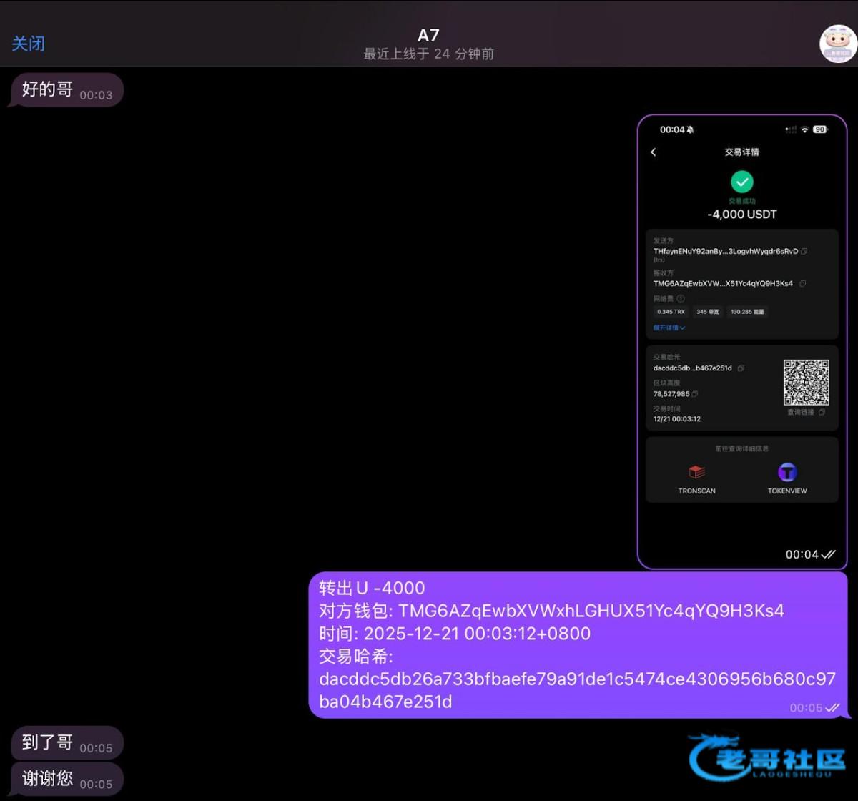Open A7's profile avatar

(838, 44)
